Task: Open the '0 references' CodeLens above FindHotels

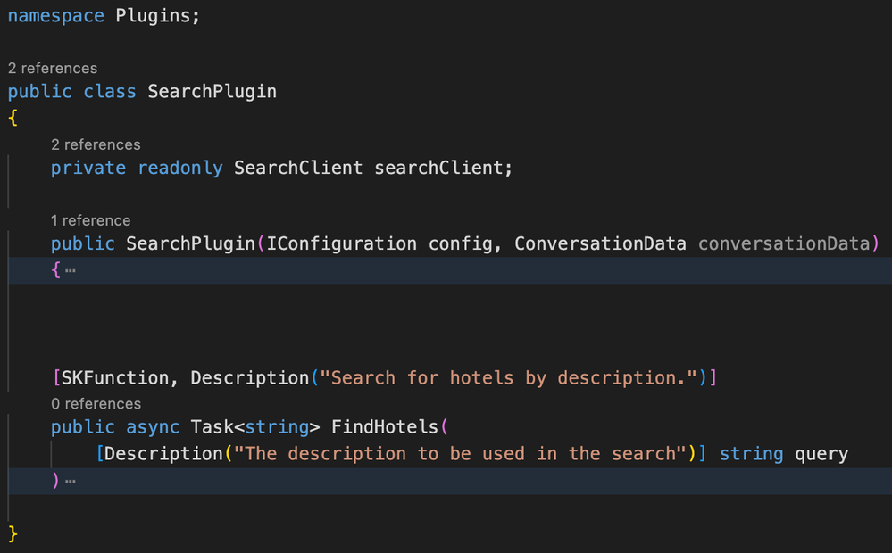Action: pos(96,403)
